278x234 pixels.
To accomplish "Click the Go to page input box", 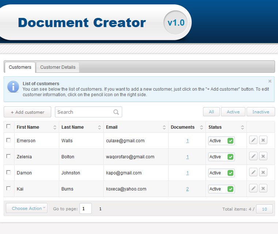I will click(x=86, y=208).
